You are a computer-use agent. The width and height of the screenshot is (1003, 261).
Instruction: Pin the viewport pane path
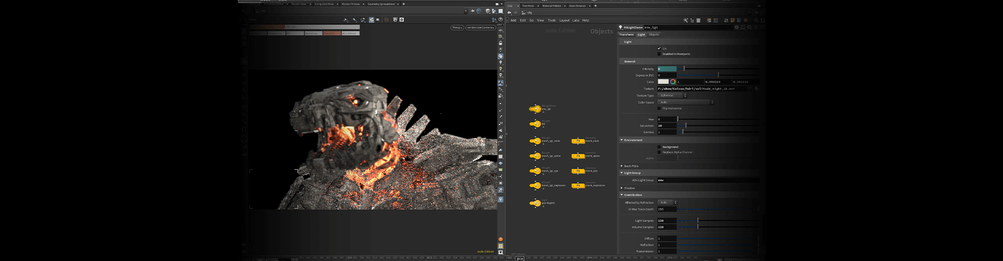pyautogui.click(x=472, y=11)
